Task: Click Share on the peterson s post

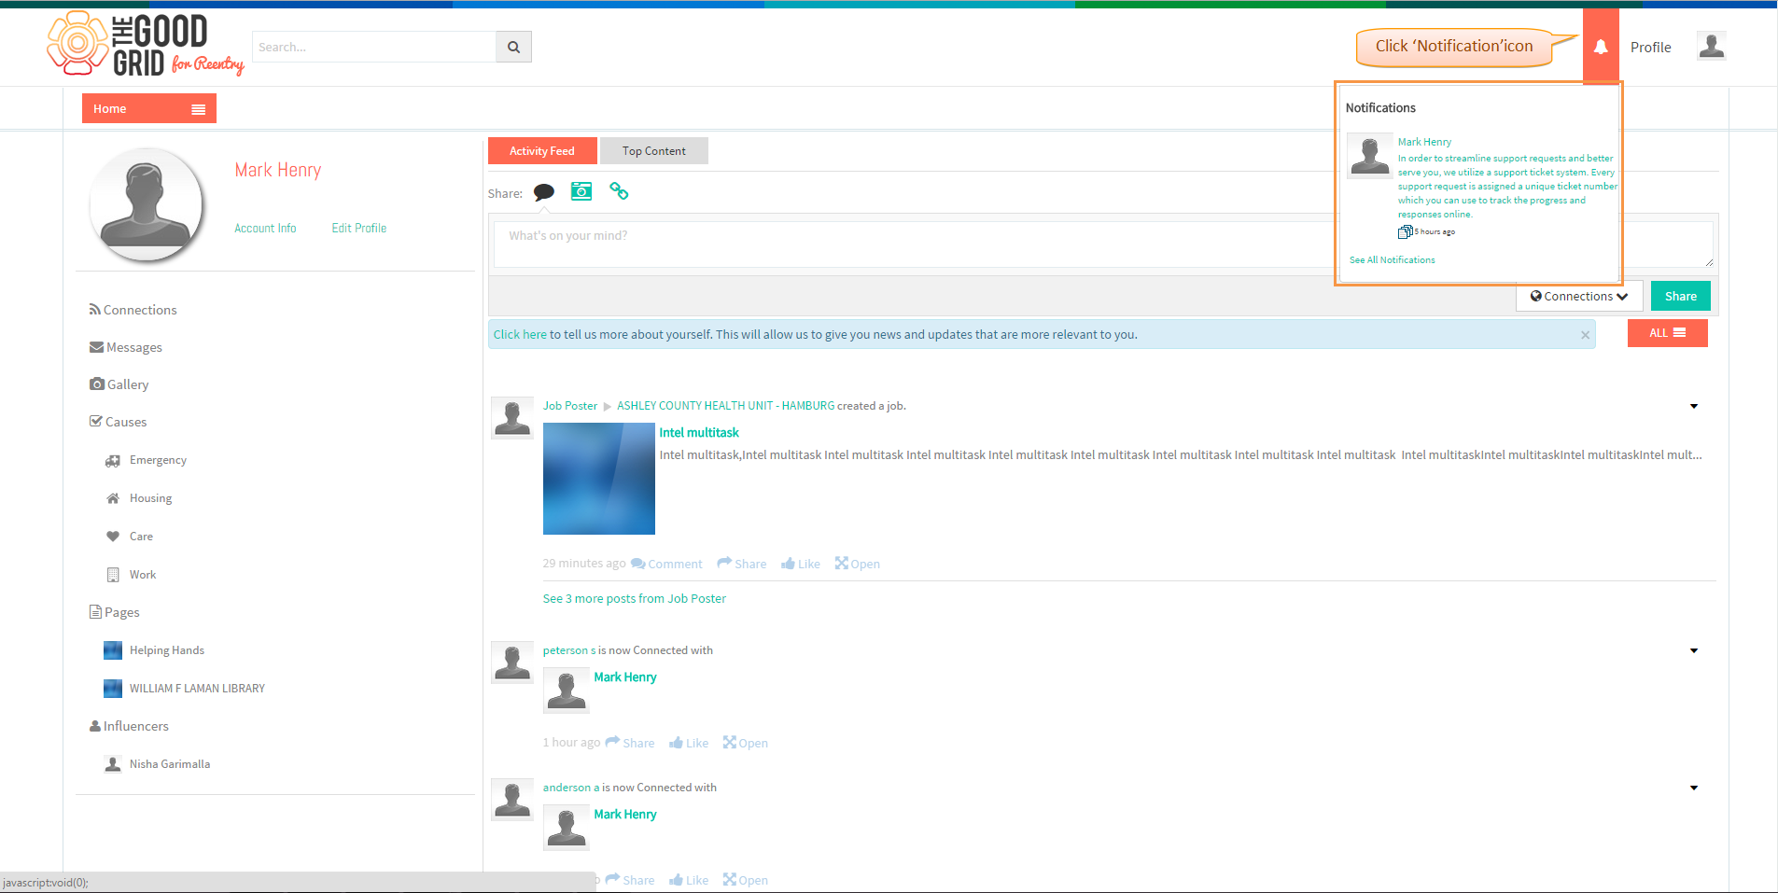Action: [630, 743]
